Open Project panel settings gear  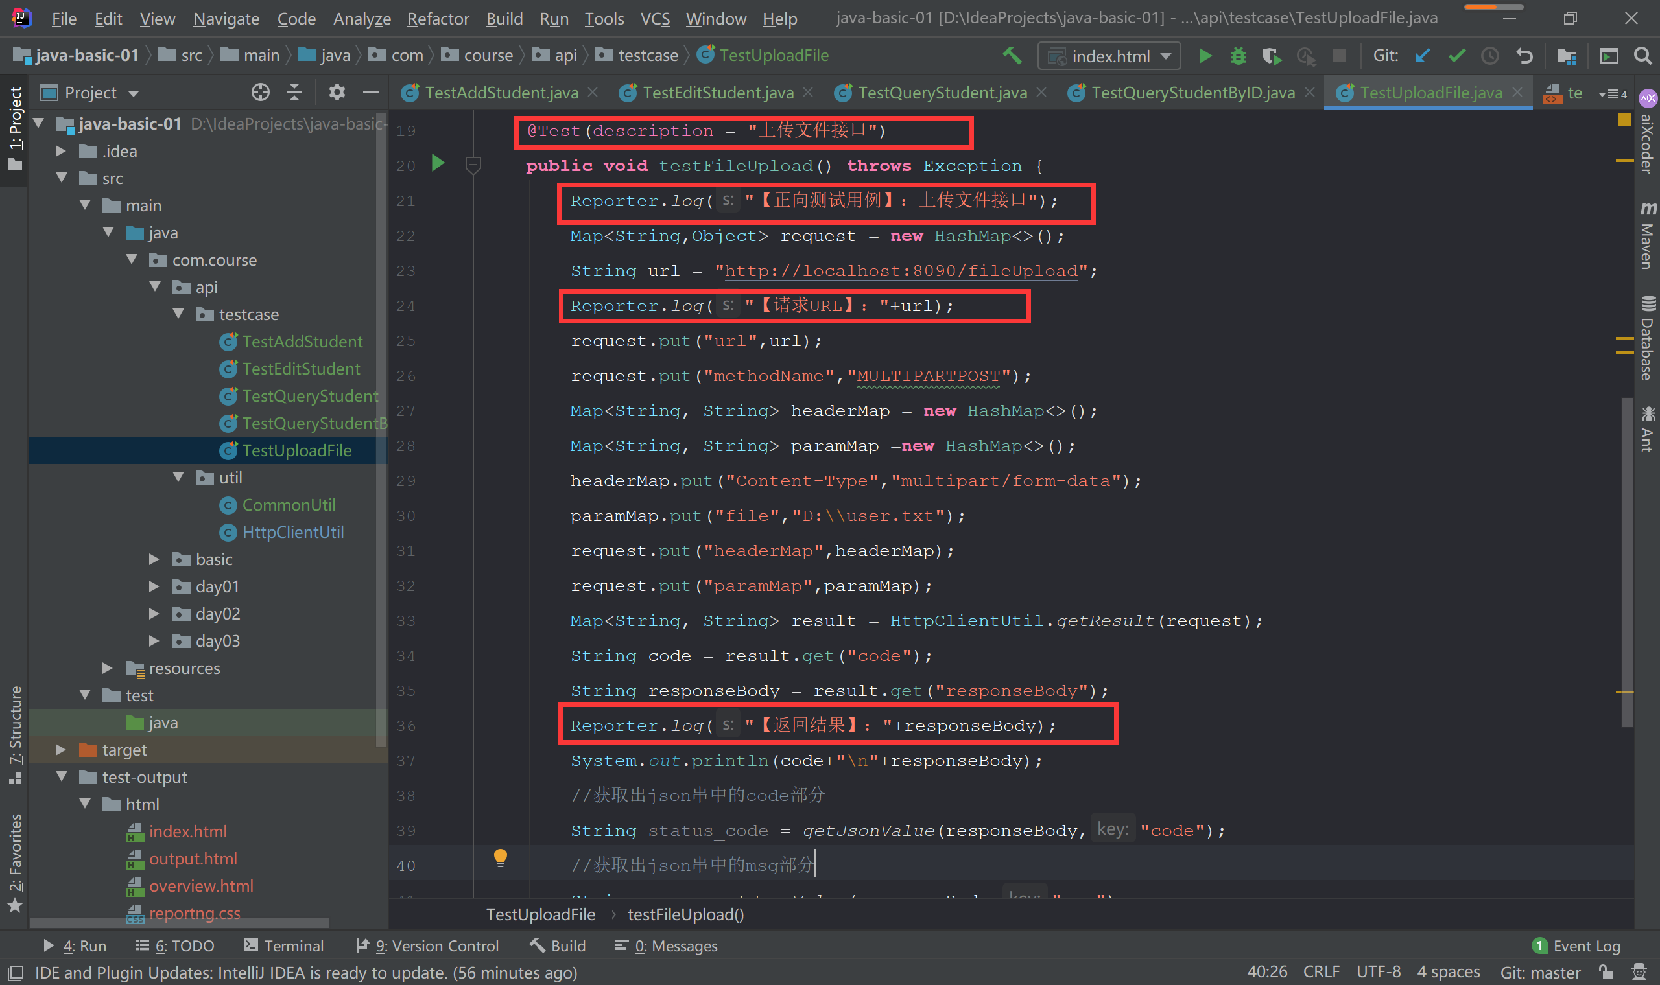(x=337, y=92)
